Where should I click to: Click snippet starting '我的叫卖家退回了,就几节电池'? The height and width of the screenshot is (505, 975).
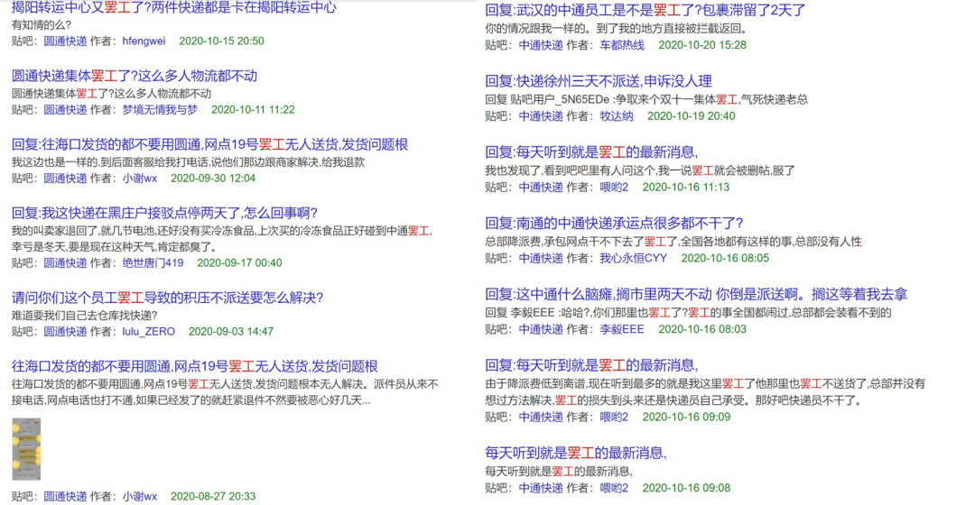[x=221, y=239]
